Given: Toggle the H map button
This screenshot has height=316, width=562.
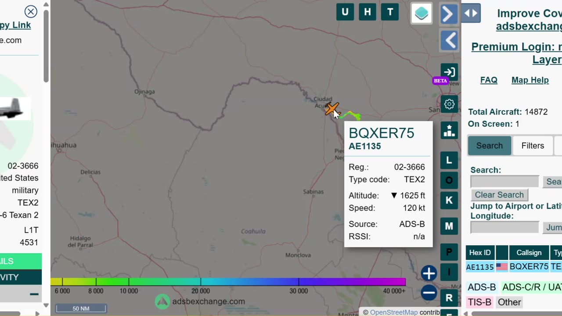Looking at the screenshot, I should pyautogui.click(x=367, y=12).
